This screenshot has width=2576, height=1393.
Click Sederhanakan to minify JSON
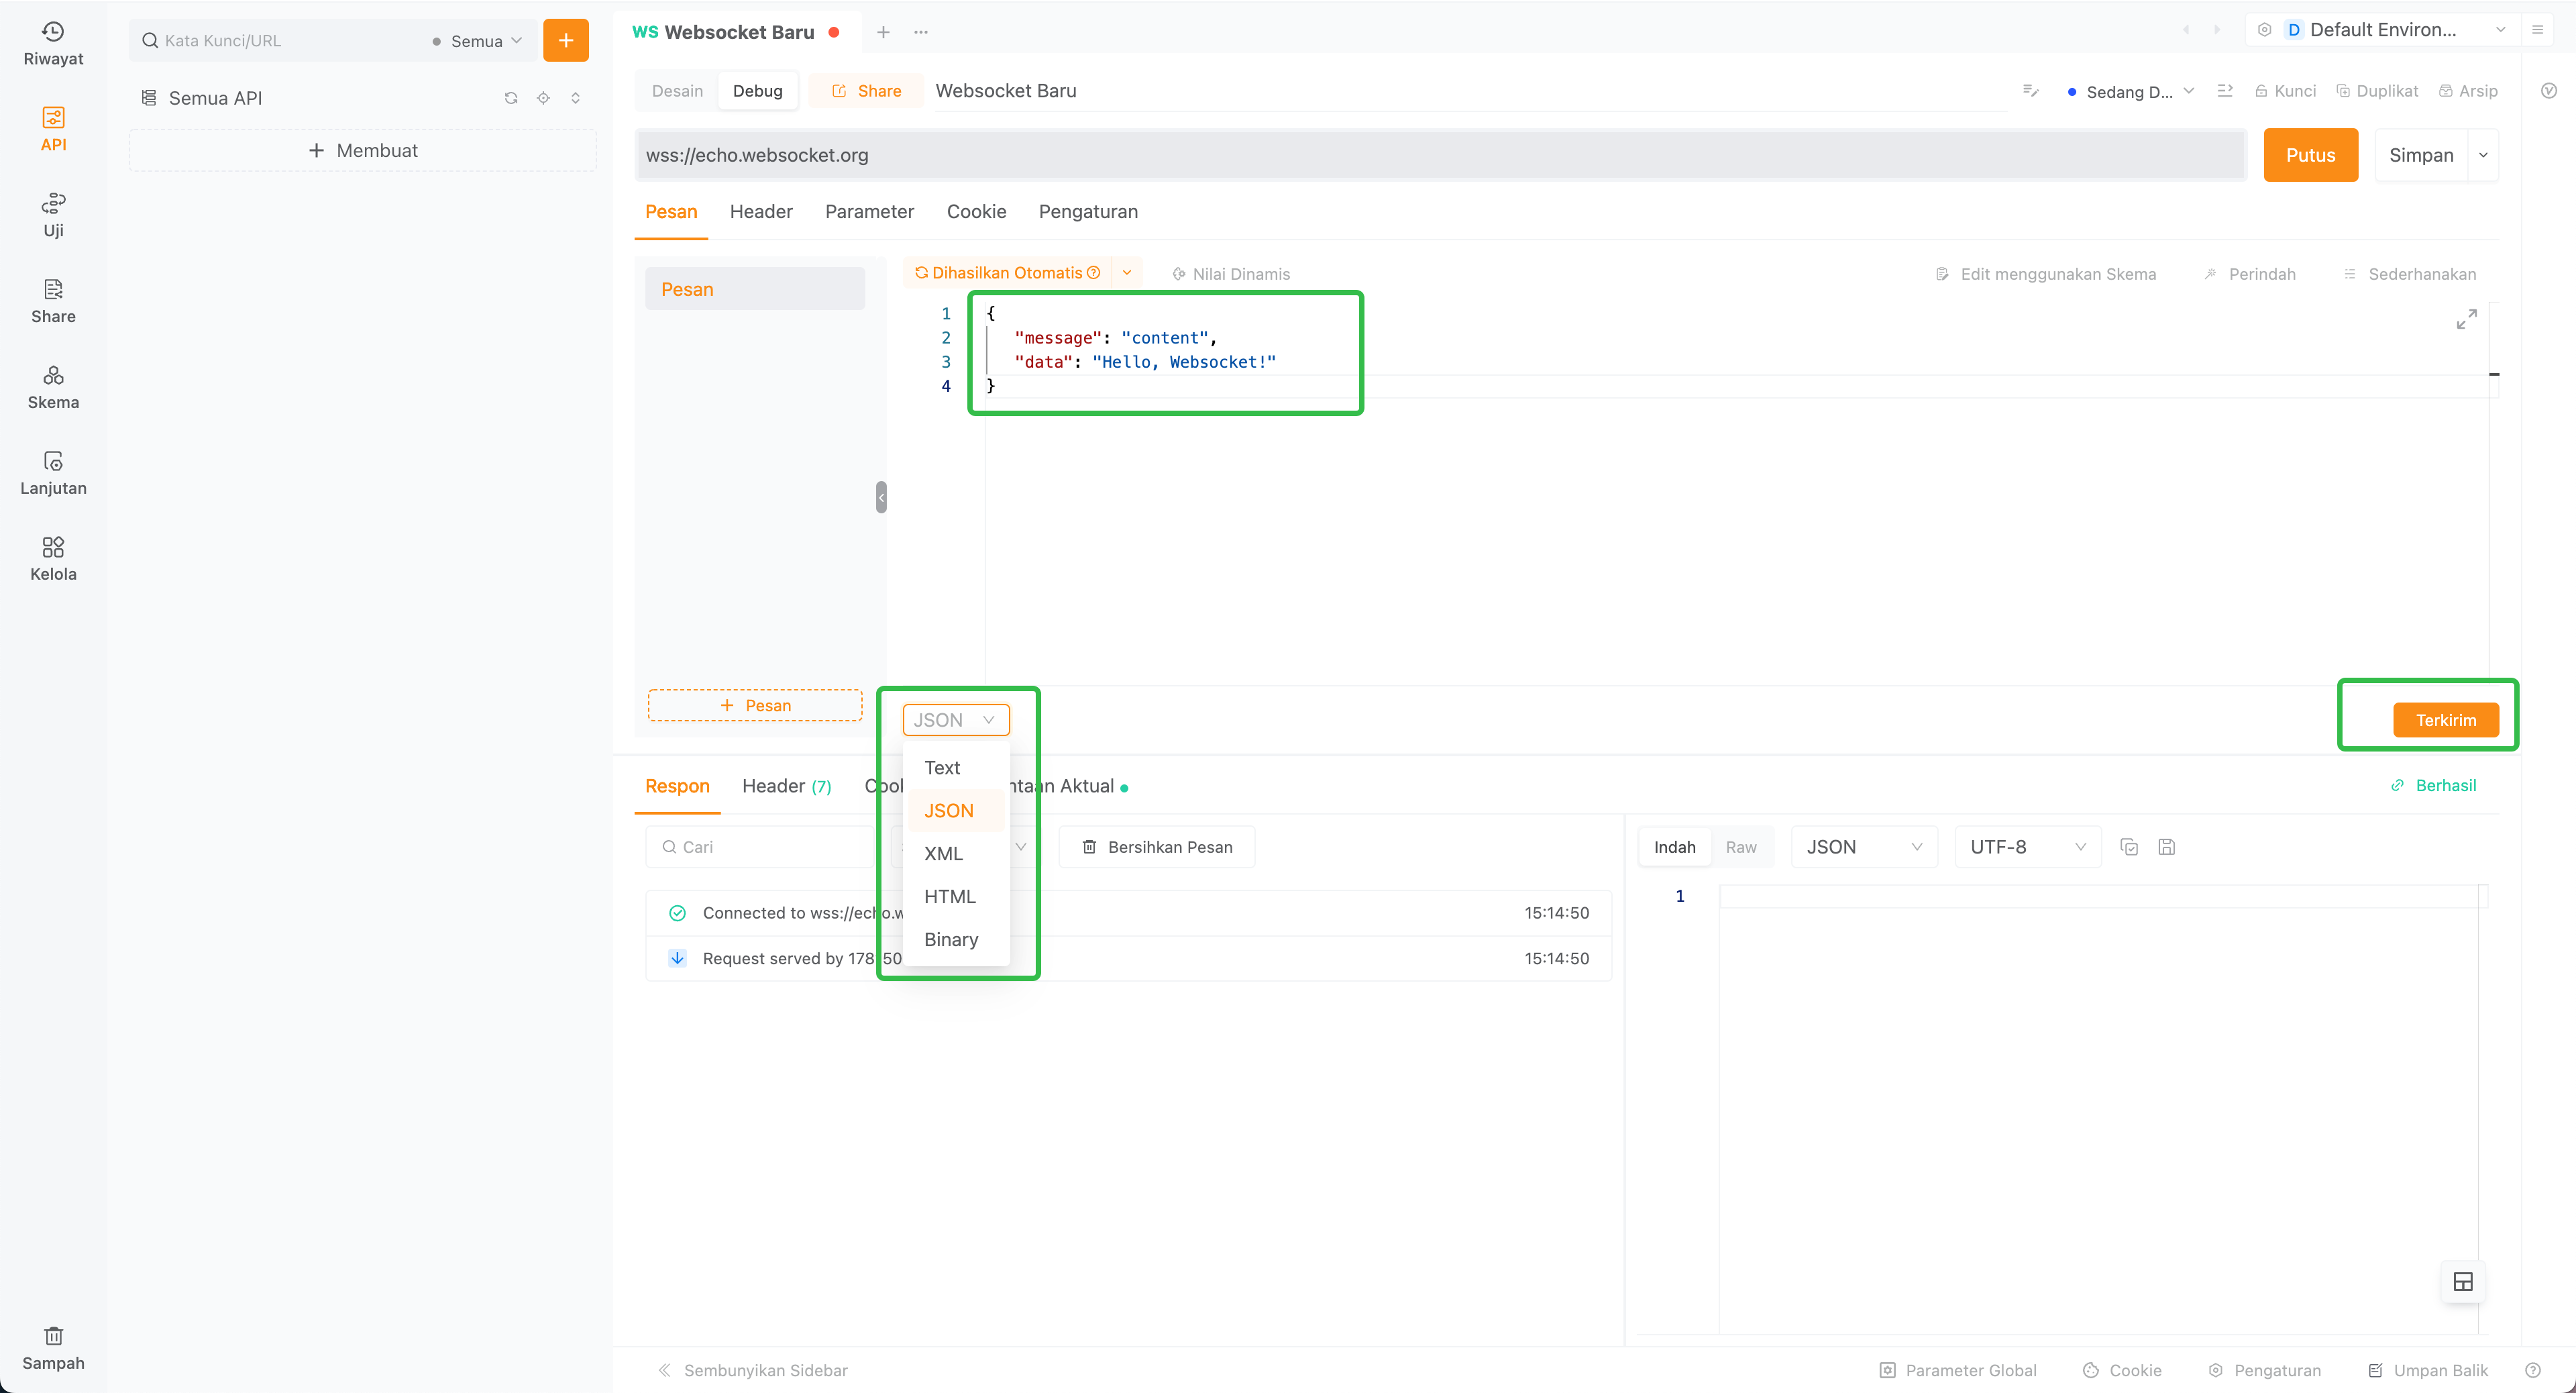2410,274
